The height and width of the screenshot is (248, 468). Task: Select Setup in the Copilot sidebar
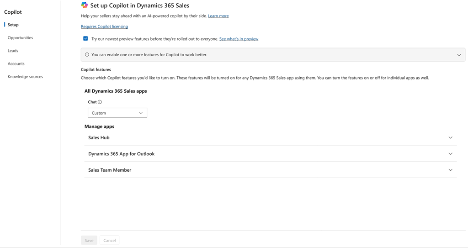coord(13,25)
